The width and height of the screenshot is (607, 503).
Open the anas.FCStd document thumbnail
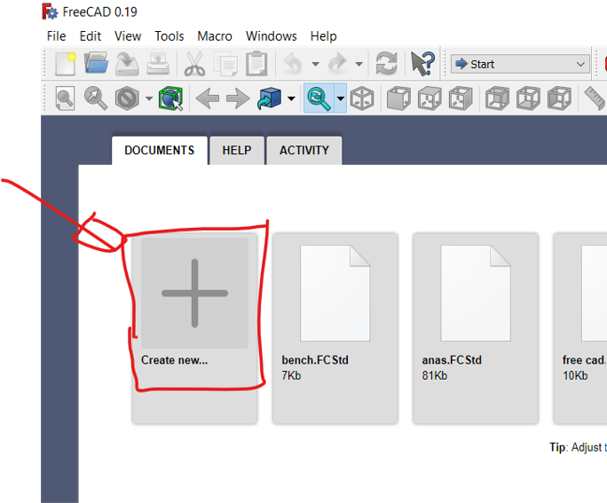[x=476, y=293]
